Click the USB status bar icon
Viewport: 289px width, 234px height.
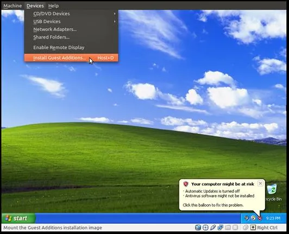coord(213,227)
